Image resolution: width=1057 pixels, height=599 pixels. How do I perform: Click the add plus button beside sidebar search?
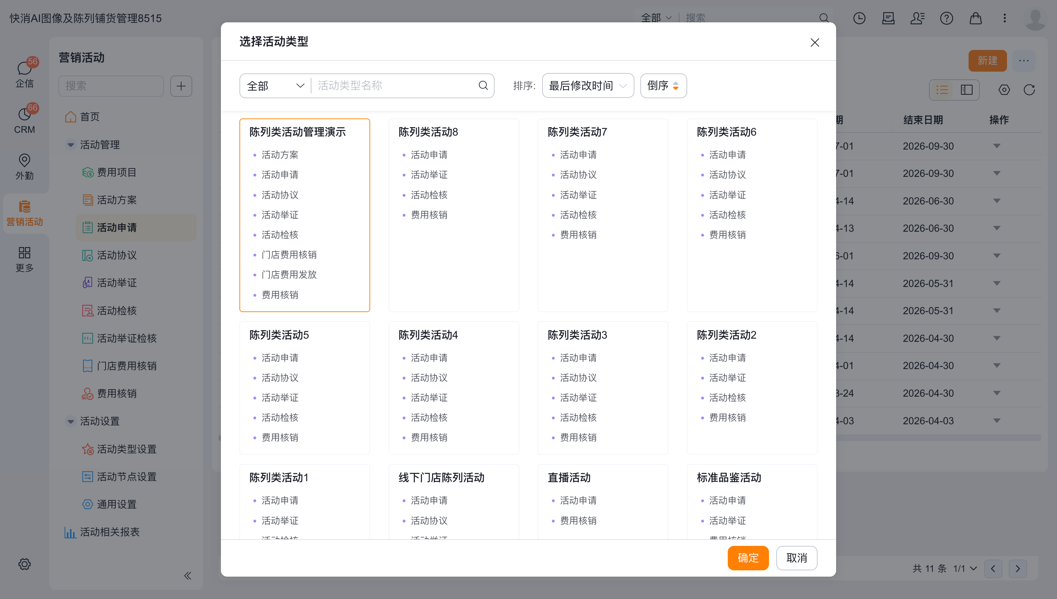pyautogui.click(x=181, y=86)
